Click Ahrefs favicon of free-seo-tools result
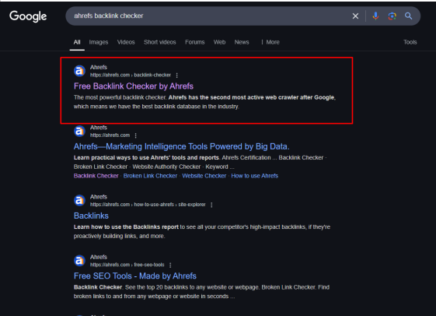This screenshot has height=316, width=436. 79,261
